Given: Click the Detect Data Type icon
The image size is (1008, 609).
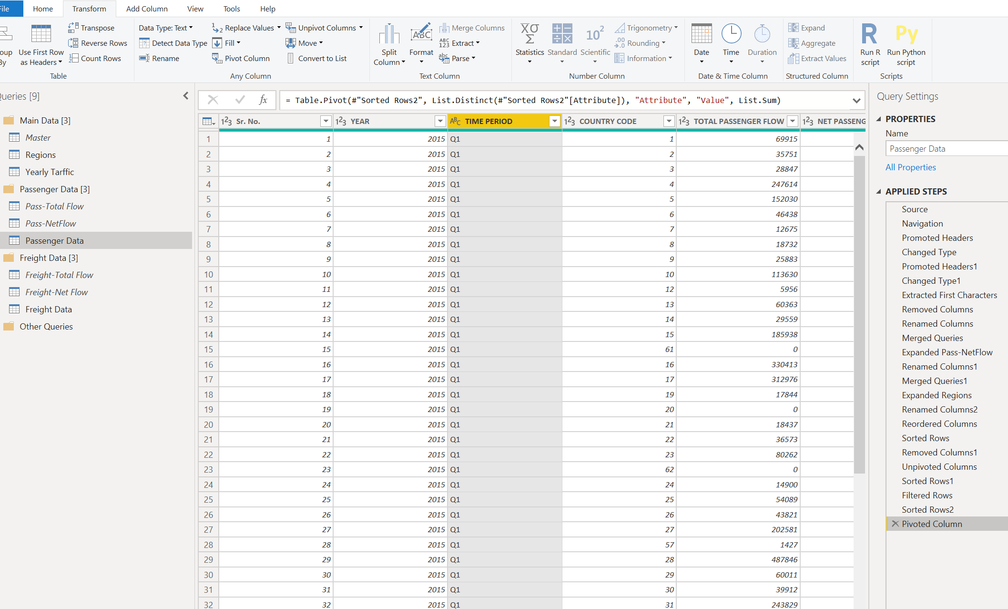Looking at the screenshot, I should [x=144, y=43].
